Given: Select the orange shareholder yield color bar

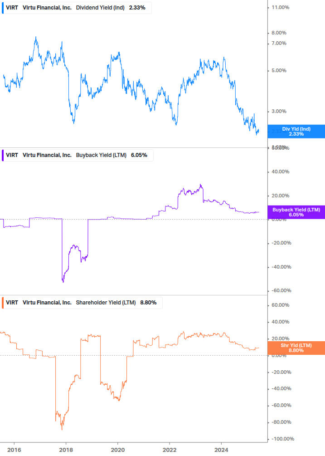Looking at the screenshot, I should tap(3, 303).
